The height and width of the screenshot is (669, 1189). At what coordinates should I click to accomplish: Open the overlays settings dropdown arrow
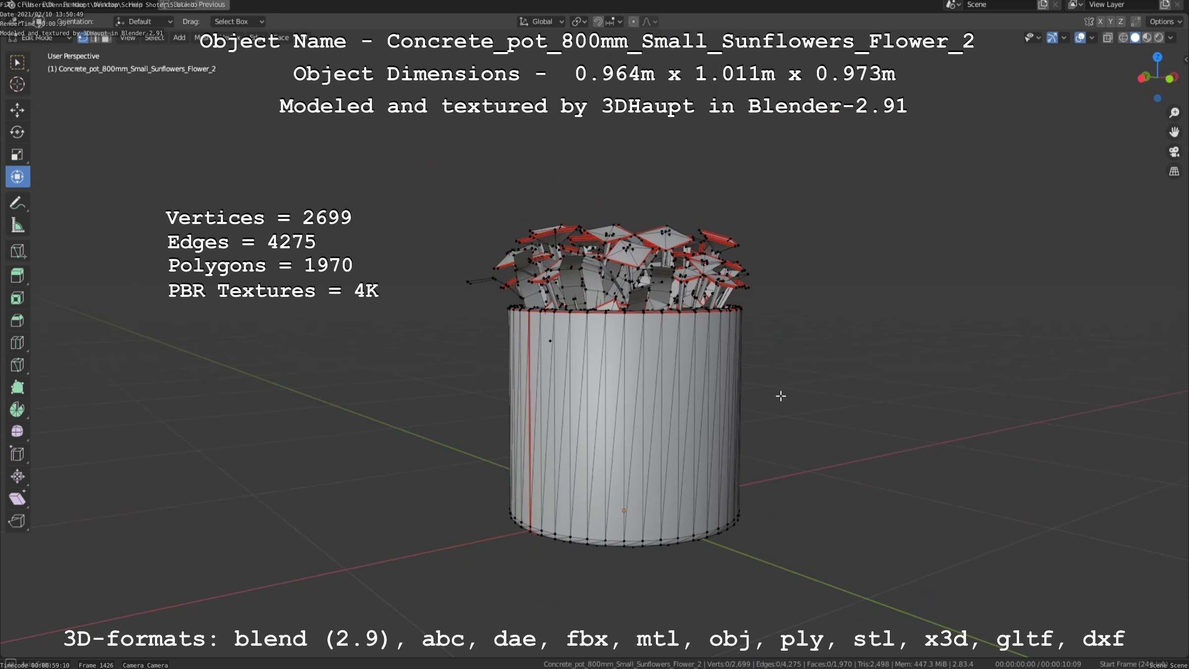(x=1091, y=38)
